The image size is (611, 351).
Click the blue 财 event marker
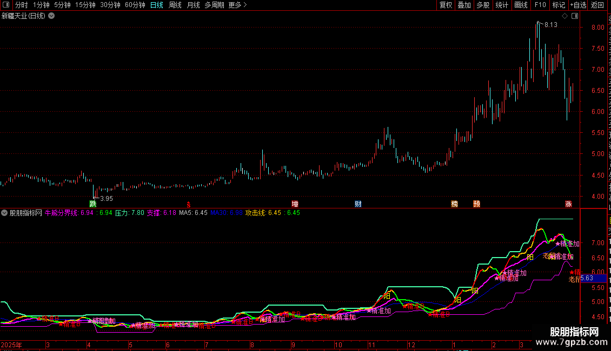pos(358,204)
